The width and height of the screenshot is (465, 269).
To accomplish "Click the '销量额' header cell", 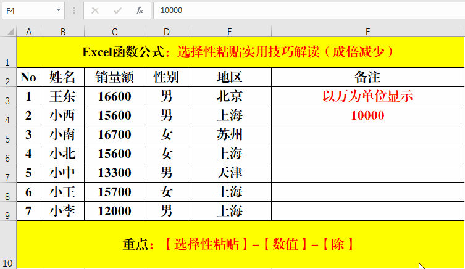I will click(114, 77).
